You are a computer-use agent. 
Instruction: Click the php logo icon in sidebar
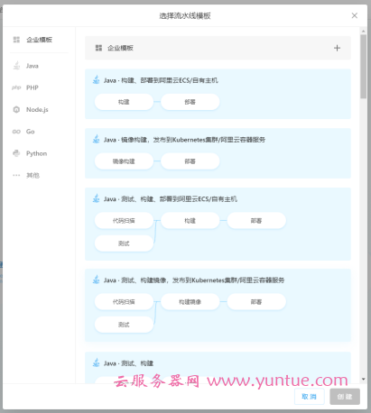pos(16,87)
